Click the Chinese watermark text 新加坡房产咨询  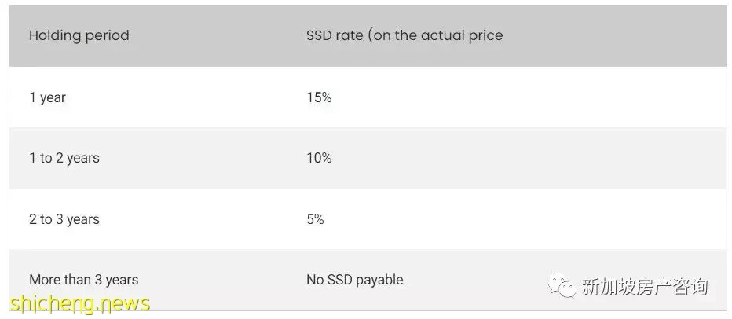[645, 286]
